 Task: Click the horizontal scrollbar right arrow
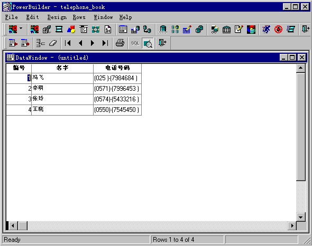(292, 225)
